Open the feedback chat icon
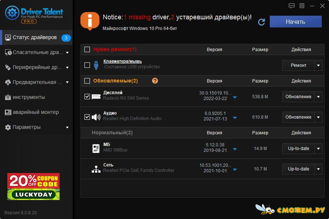The image size is (329, 219). click(x=291, y=6)
